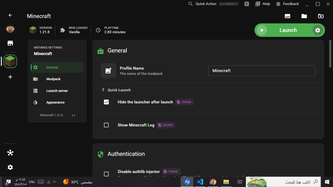Open the Steve avatar account icon
This screenshot has height=187, width=333.
click(x=10, y=29)
